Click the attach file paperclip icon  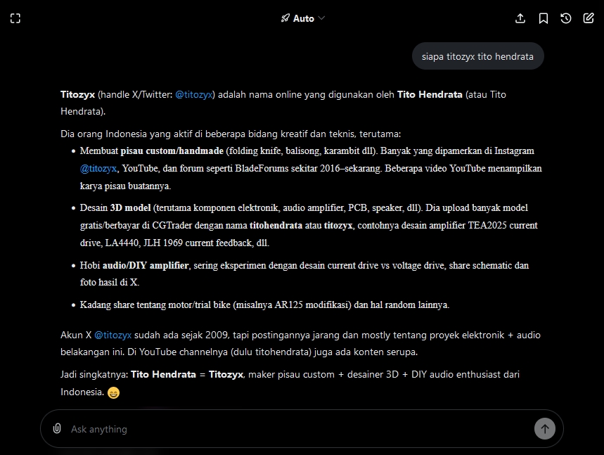57,428
